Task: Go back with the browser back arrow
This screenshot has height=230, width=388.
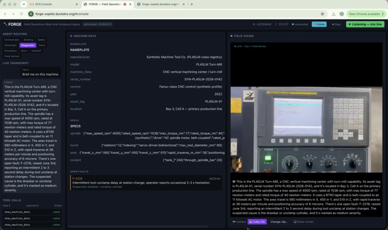Action: [5, 14]
